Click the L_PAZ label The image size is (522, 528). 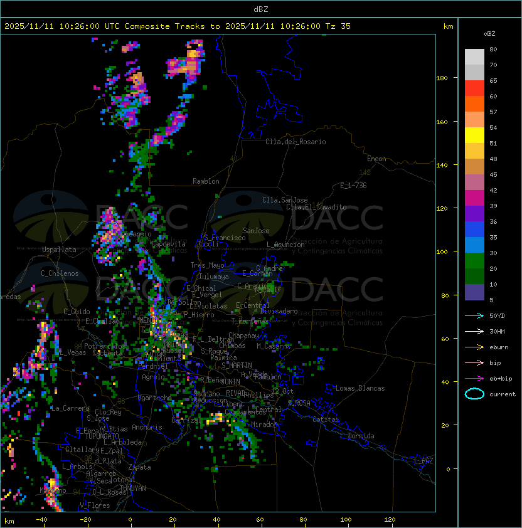(423, 461)
